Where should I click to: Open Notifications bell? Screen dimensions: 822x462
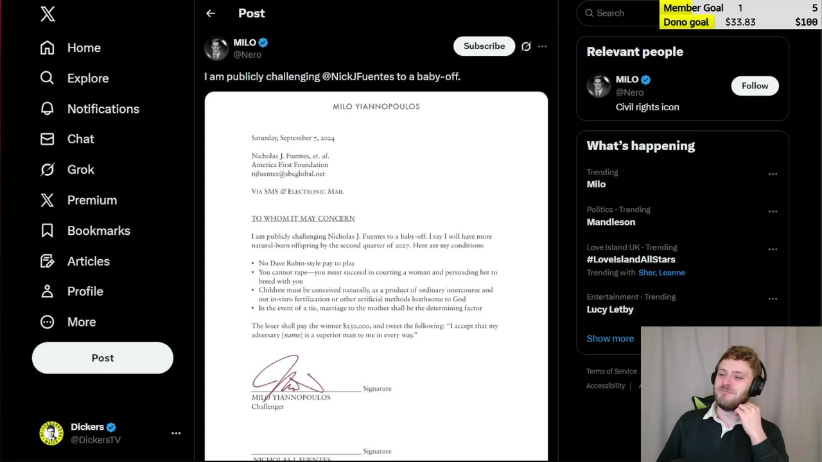click(90, 109)
